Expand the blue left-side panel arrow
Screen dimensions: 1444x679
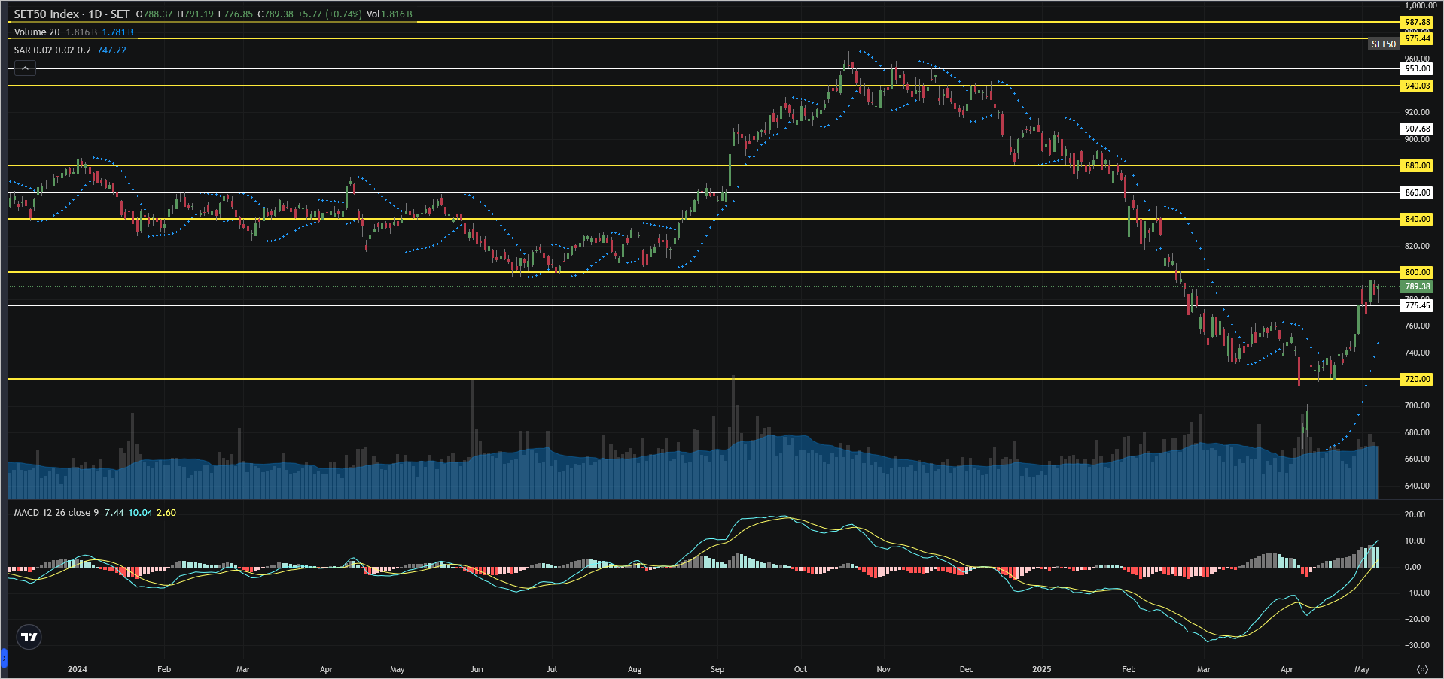3,659
